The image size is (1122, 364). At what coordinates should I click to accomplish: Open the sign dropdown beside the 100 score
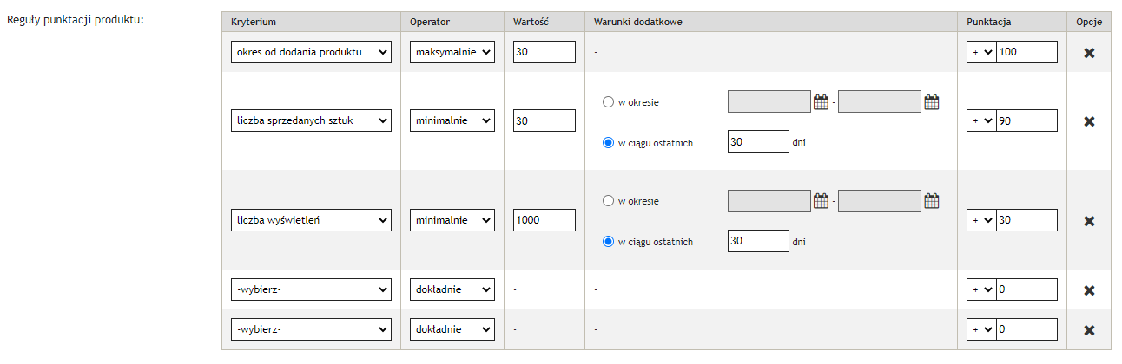(981, 52)
